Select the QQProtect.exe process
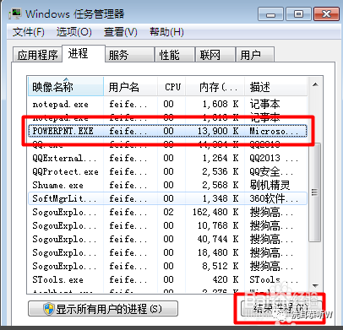This screenshot has width=343, height=330. (167, 171)
